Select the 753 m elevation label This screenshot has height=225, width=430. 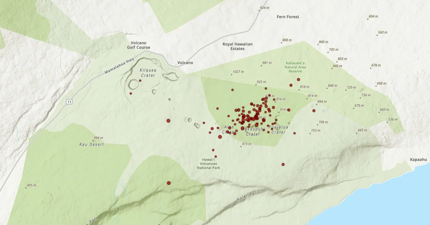(x=316, y=131)
